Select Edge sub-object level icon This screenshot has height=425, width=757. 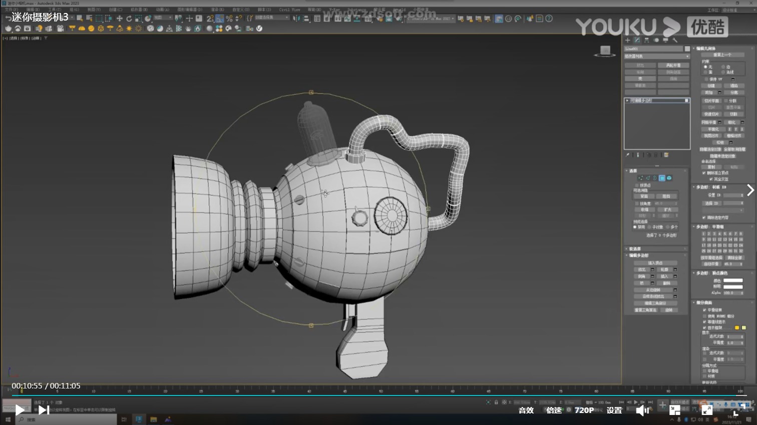pyautogui.click(x=647, y=178)
